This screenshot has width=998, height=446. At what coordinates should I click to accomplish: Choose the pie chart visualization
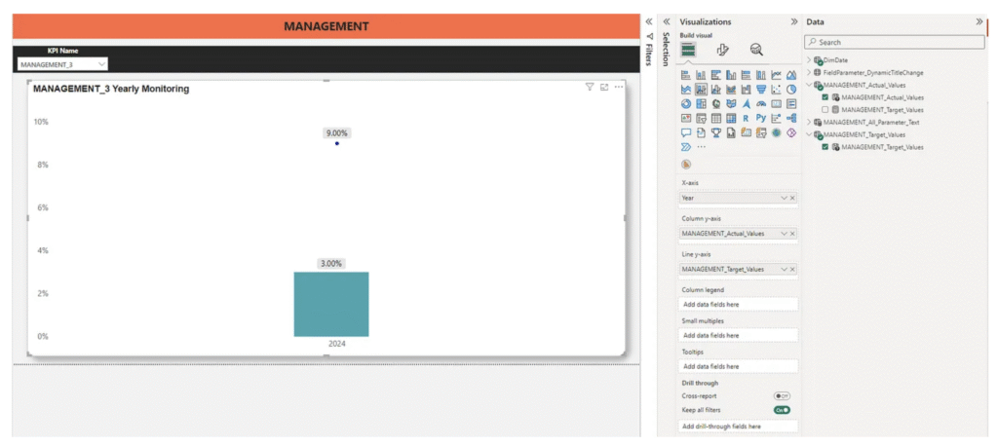click(791, 89)
